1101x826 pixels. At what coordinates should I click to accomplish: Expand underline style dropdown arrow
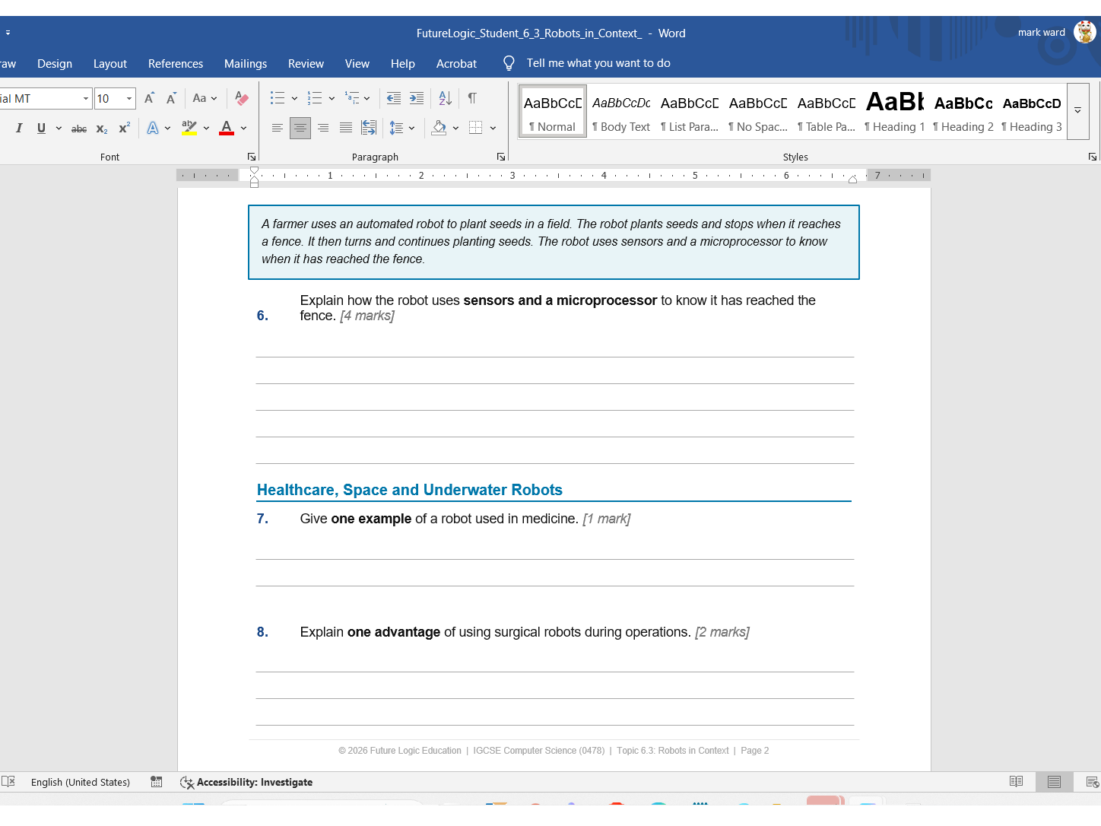59,128
